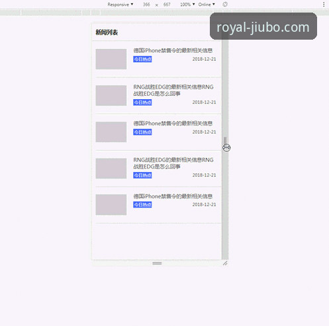Click the viewport height field showing 667
The width and height of the screenshot is (329, 326).
tap(167, 5)
